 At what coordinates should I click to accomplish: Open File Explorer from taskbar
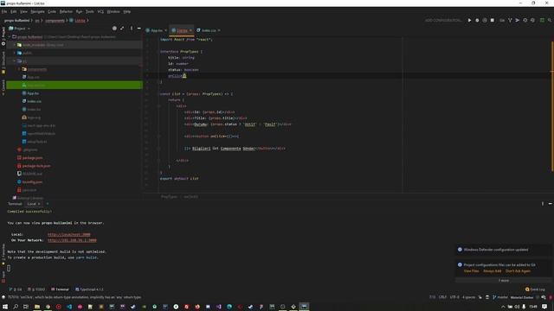36,307
